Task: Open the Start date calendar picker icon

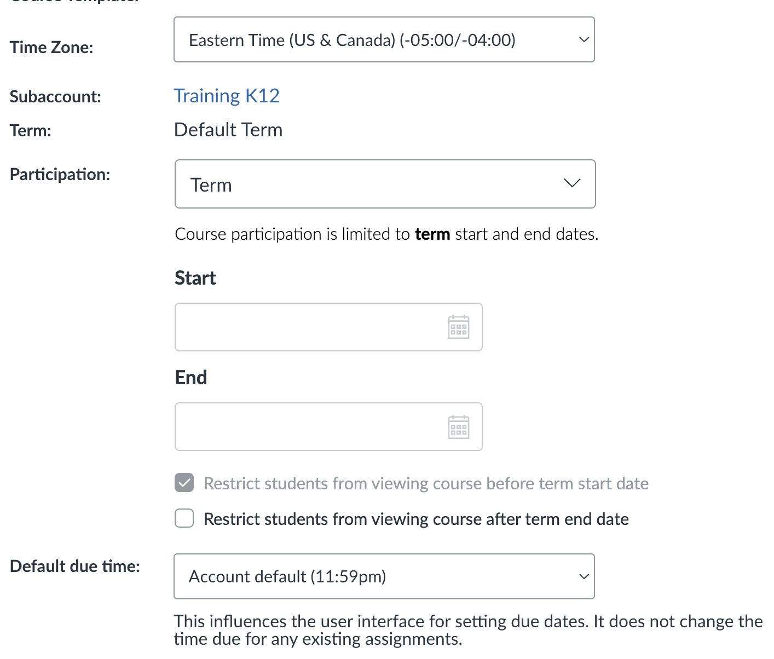Action: coord(458,327)
